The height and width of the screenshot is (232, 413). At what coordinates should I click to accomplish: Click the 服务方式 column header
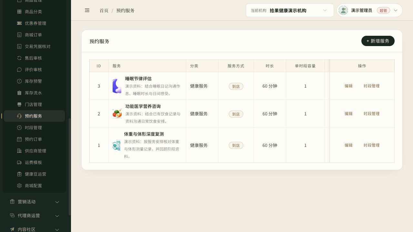tap(236, 66)
